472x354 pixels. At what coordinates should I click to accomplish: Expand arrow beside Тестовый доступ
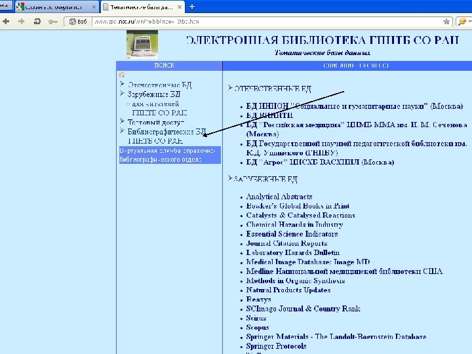[x=122, y=121]
